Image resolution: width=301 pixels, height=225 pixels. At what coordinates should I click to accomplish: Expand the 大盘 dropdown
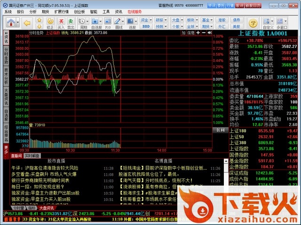click(x=182, y=20)
